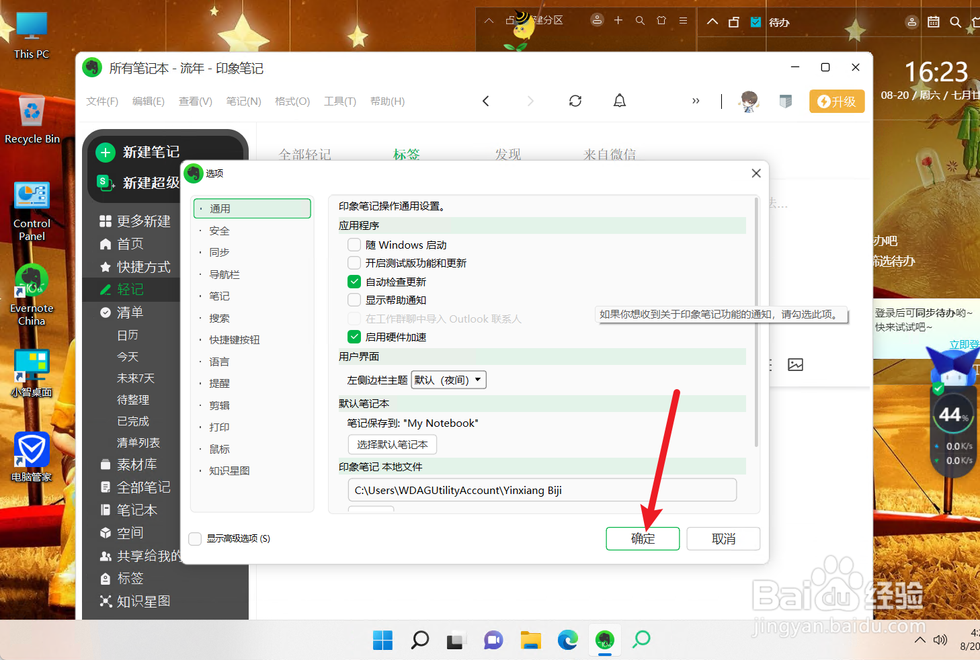Open Microsoft Edge from taskbar
This screenshot has width=980, height=660.
(x=568, y=640)
